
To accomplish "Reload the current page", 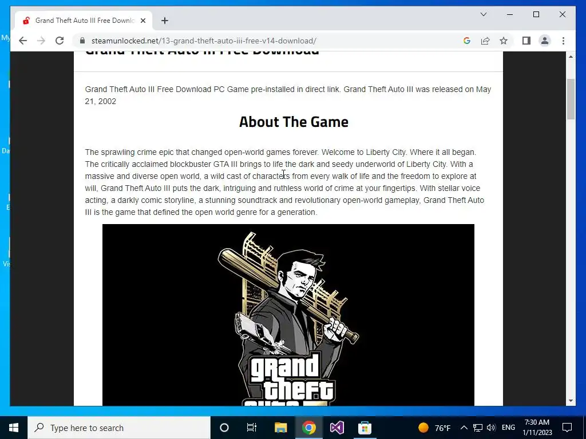I will pos(60,41).
